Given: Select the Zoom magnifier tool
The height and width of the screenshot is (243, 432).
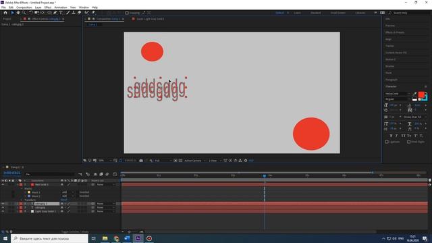Looking at the screenshot, I should 24,13.
